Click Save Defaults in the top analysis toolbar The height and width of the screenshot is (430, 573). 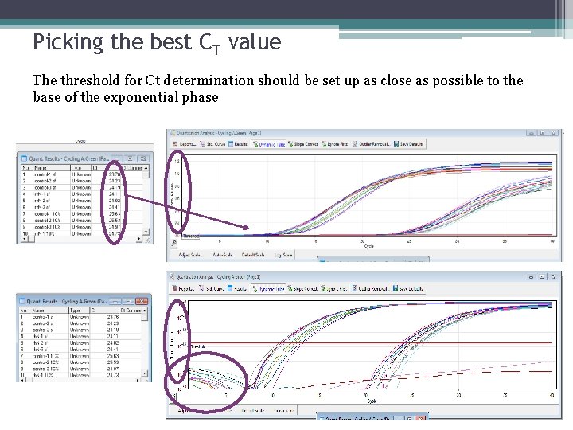coord(408,144)
